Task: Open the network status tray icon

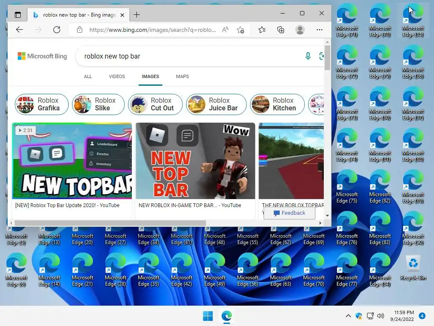Action: pos(370,316)
